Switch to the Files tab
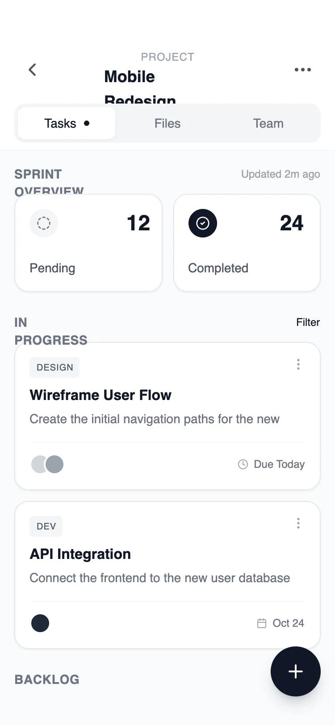The width and height of the screenshot is (335, 725). (x=167, y=123)
